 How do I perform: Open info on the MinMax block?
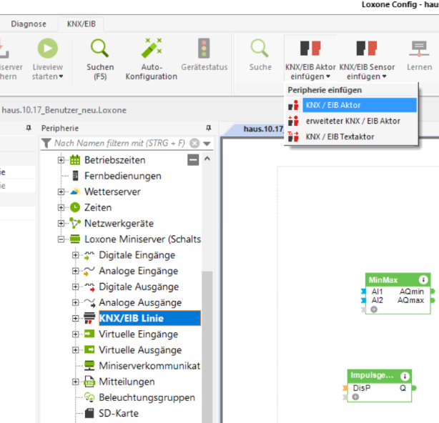tap(423, 279)
